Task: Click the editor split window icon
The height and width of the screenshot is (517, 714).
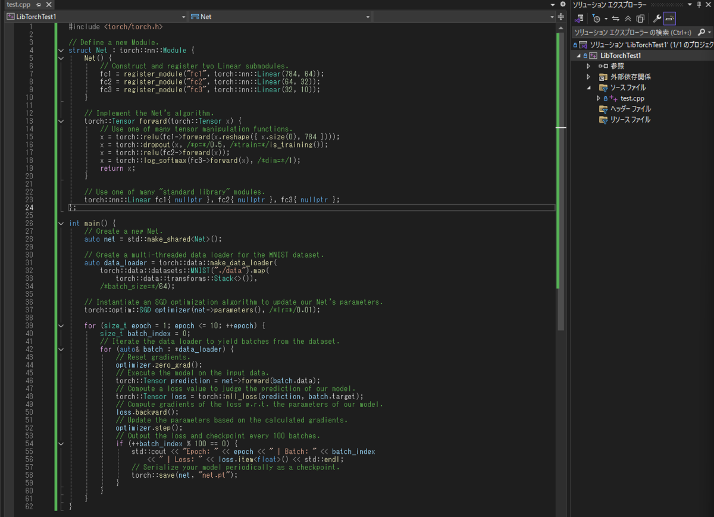Action: click(x=561, y=17)
